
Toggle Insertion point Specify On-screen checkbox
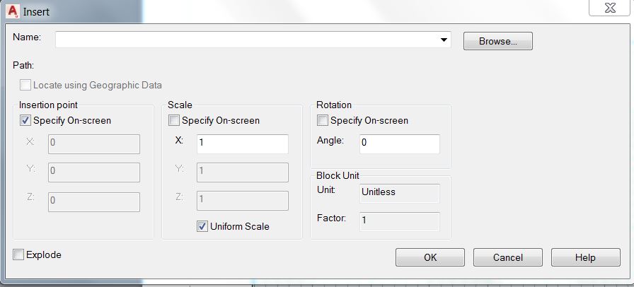(x=25, y=121)
